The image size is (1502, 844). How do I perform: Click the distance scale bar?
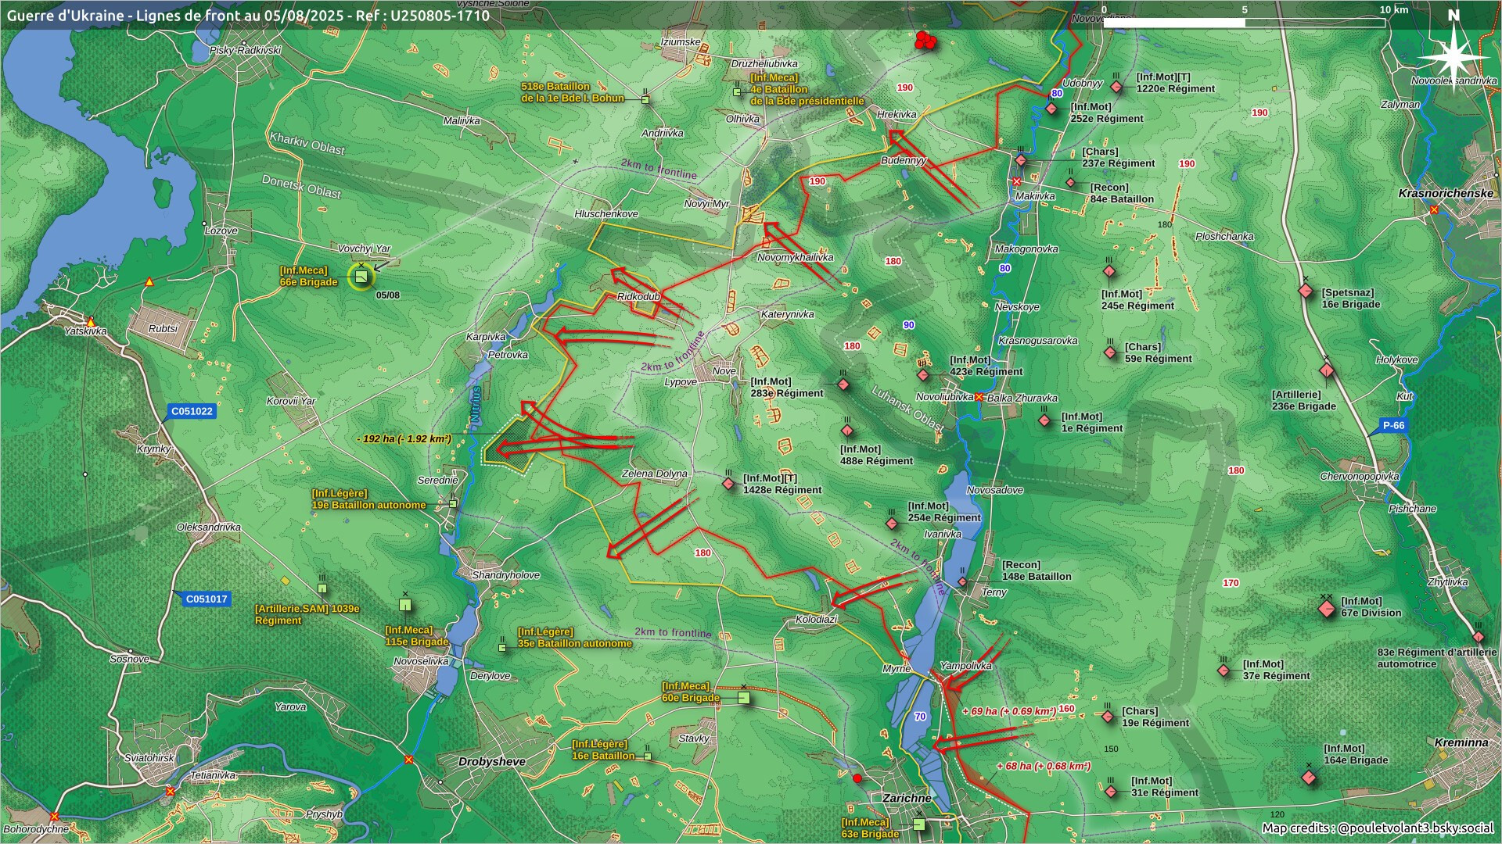(x=1244, y=23)
